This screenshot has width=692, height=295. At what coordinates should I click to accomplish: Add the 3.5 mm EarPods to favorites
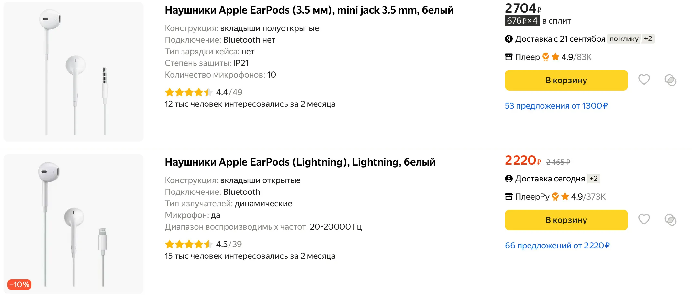click(x=644, y=80)
